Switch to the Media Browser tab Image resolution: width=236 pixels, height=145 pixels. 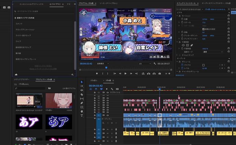[22, 79]
